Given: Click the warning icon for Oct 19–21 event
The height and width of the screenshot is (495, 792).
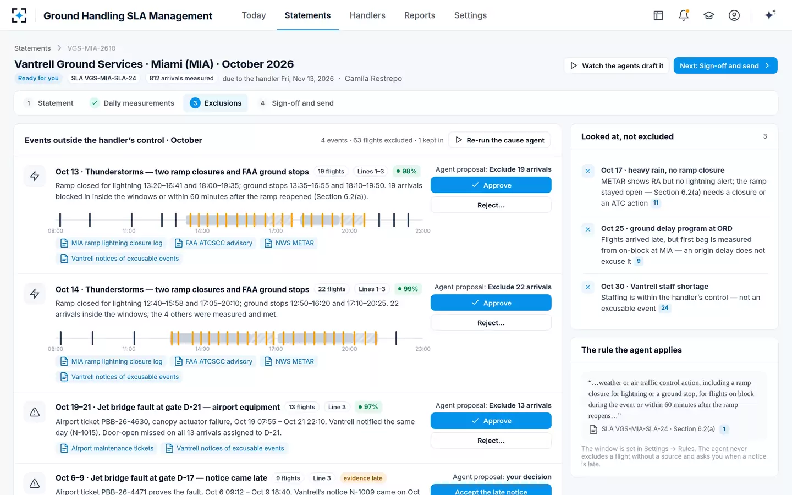Looking at the screenshot, I should click(35, 412).
